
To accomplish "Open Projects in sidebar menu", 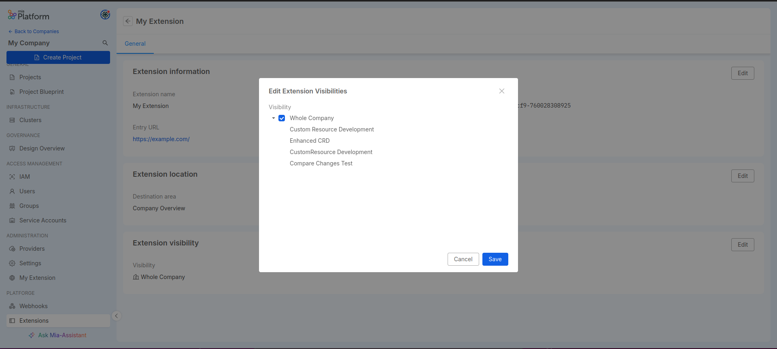I will click(x=58, y=77).
